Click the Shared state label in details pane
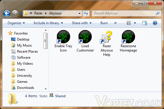This screenshot has height=109, width=164. point(60,96)
